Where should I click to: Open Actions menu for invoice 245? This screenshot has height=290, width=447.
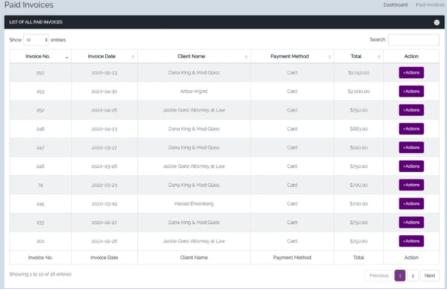tap(411, 204)
